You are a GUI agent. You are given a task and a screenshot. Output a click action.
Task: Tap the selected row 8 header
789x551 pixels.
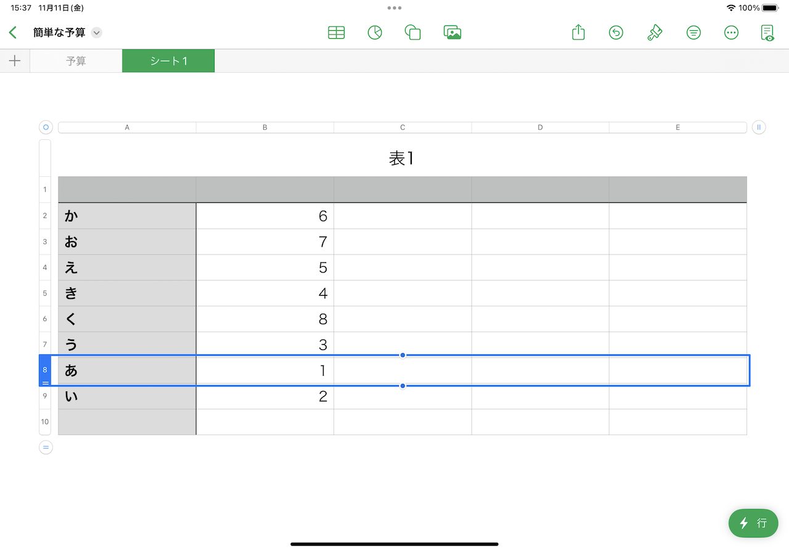click(x=45, y=370)
